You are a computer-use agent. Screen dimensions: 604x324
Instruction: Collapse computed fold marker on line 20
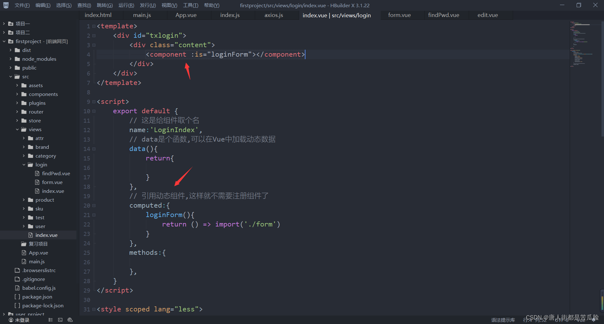point(94,205)
